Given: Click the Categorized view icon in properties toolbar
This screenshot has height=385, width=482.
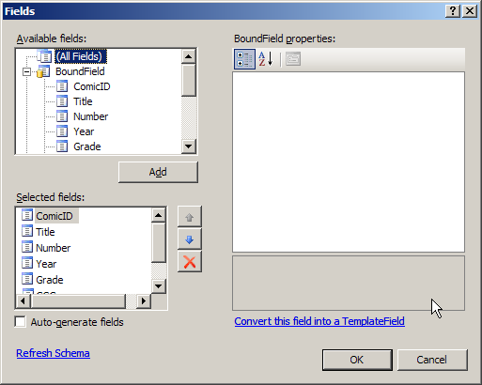Looking at the screenshot, I should (x=244, y=59).
